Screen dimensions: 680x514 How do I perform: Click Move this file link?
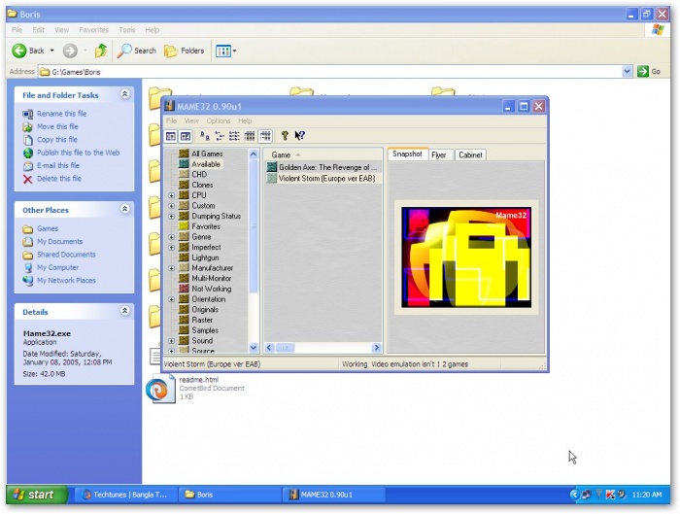click(x=57, y=126)
